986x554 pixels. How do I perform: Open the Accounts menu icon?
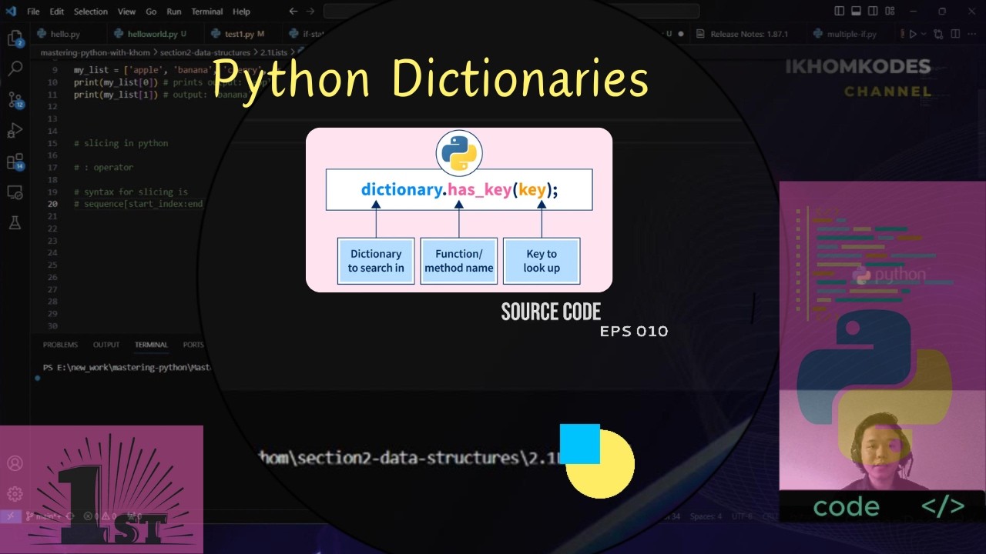click(x=15, y=463)
